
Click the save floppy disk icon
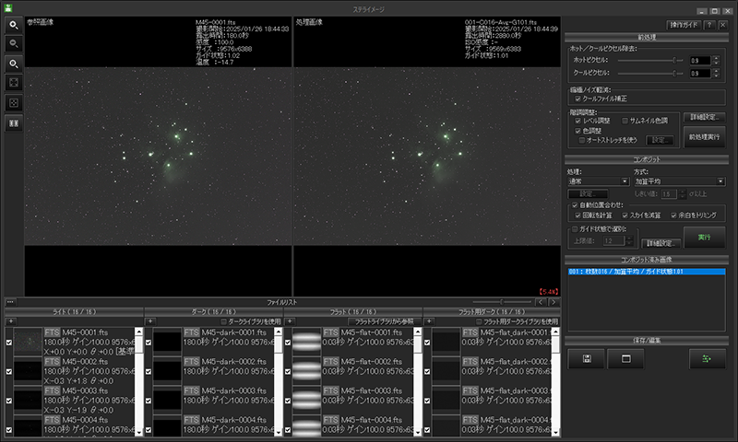coord(587,359)
